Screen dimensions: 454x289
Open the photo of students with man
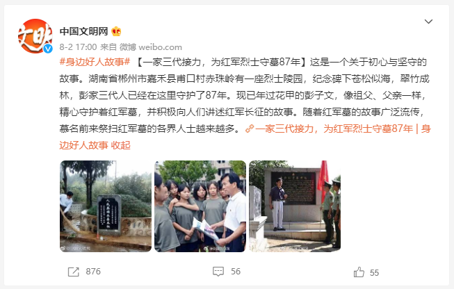pyautogui.click(x=200, y=206)
